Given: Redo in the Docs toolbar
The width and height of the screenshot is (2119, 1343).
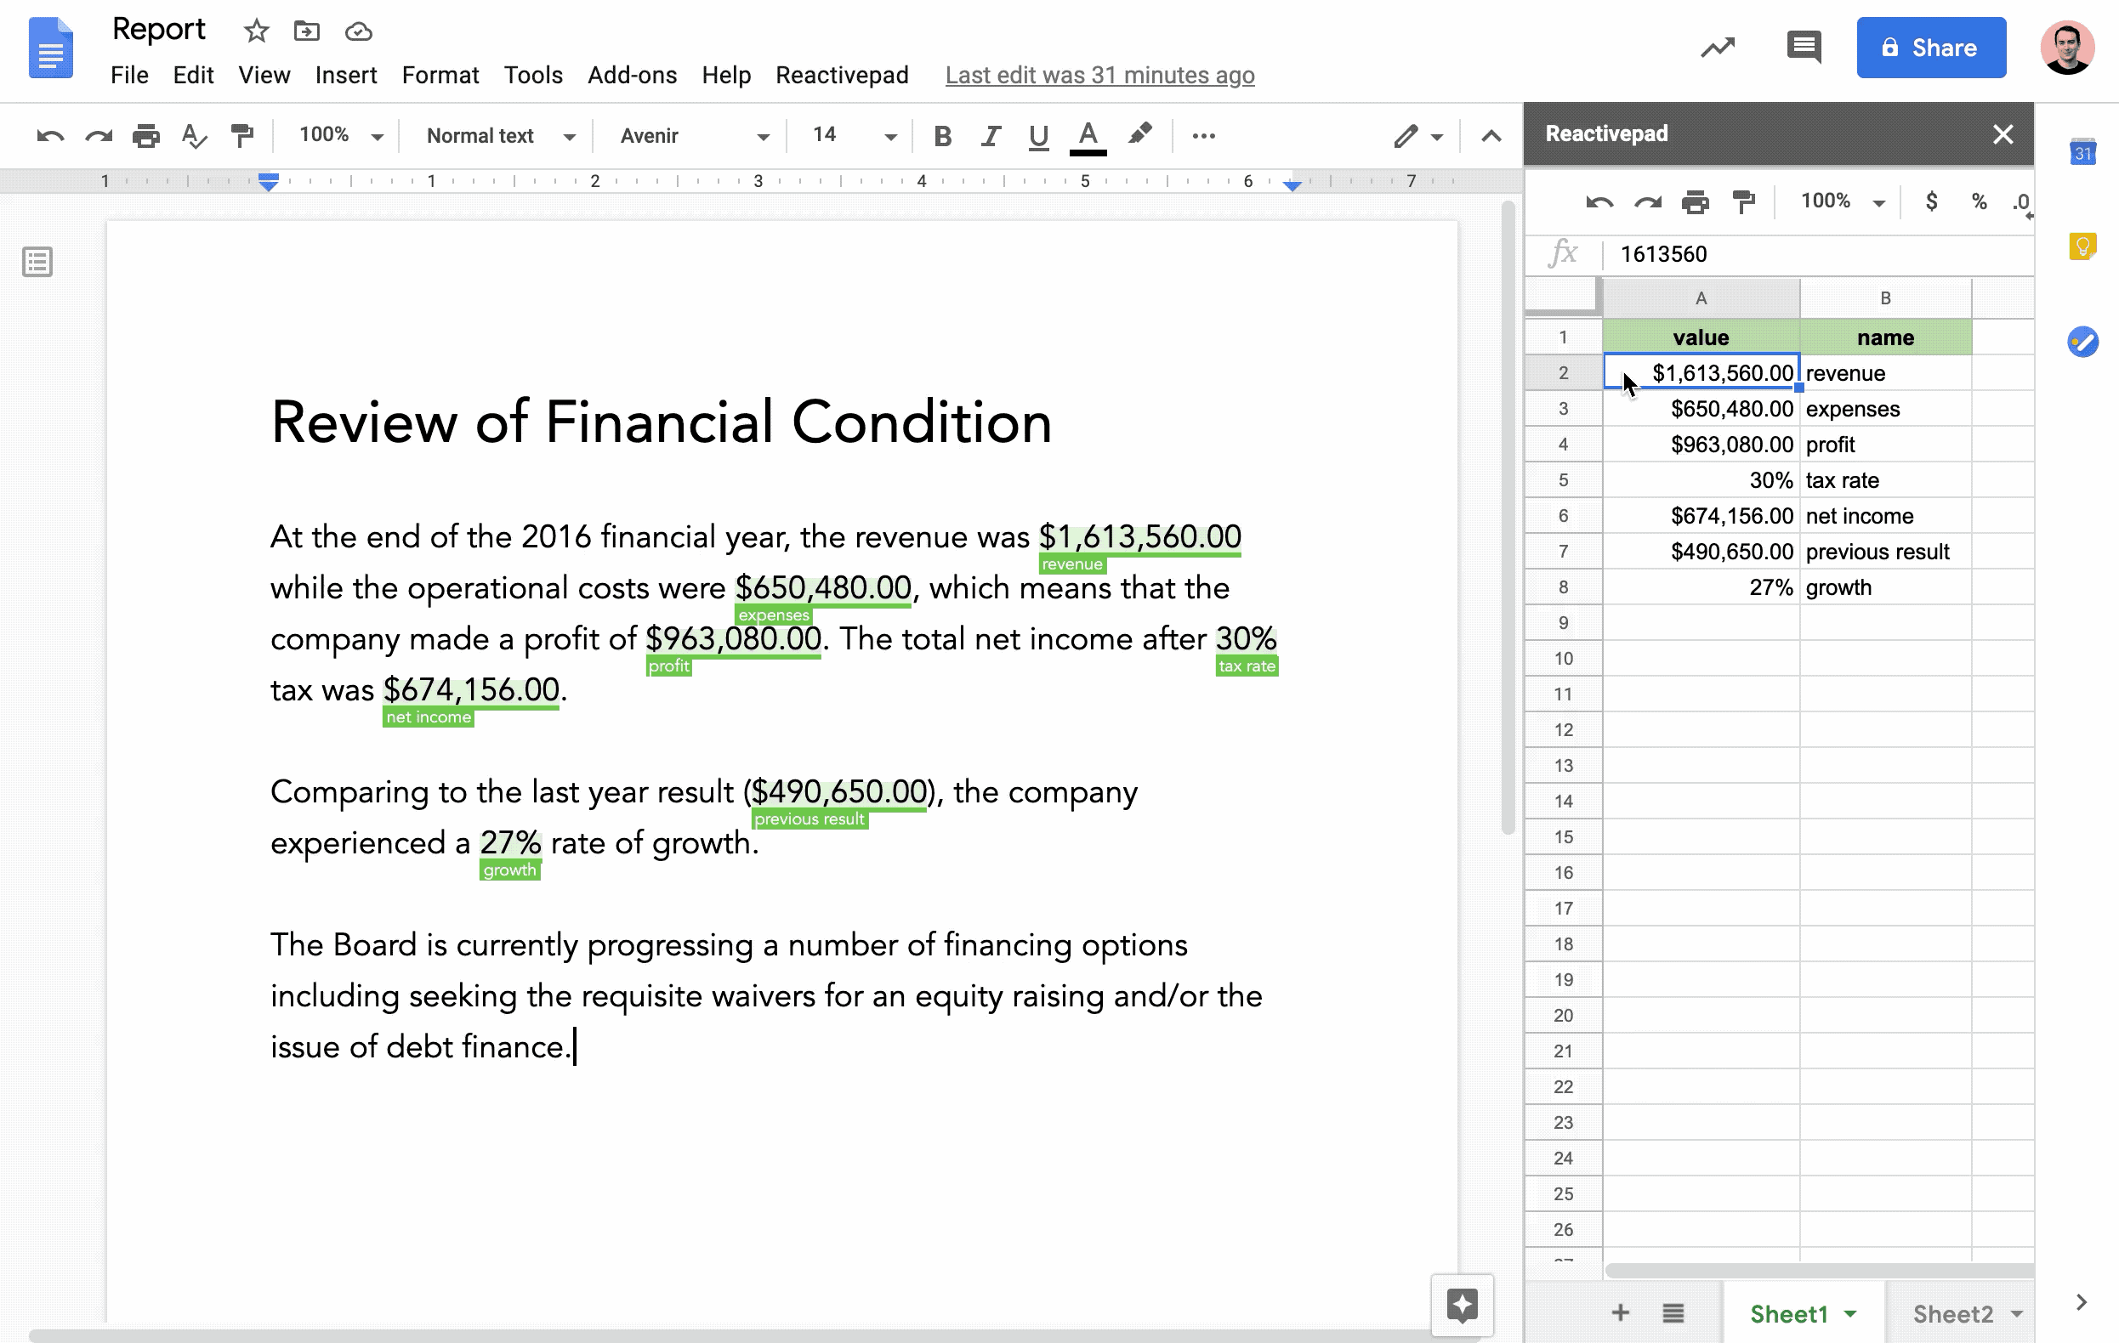Looking at the screenshot, I should click(x=98, y=136).
